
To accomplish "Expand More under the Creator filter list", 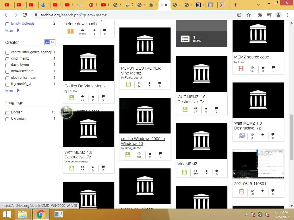I will pos(12,91).
